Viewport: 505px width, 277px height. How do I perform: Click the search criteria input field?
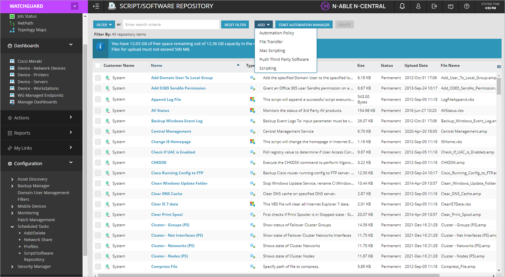(x=171, y=24)
